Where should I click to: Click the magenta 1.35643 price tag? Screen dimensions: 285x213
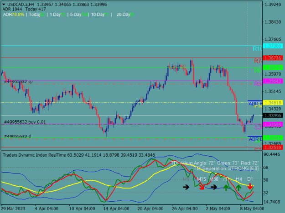[273, 81]
